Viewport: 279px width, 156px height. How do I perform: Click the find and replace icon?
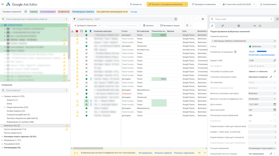187,25
